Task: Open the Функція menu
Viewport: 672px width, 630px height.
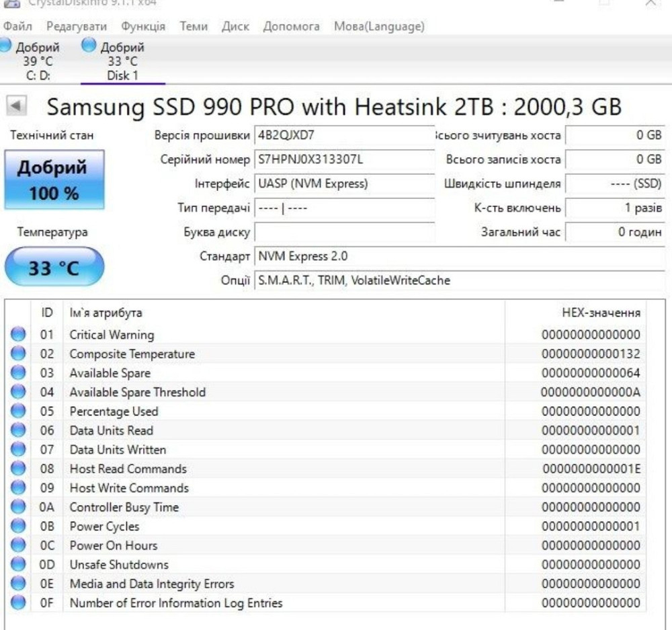Action: pyautogui.click(x=144, y=26)
